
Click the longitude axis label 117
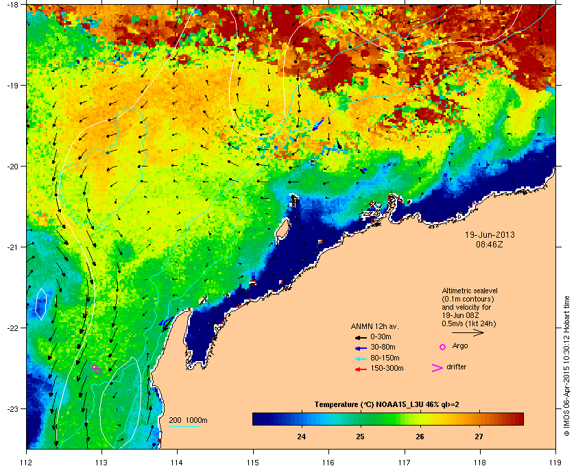(x=405, y=462)
